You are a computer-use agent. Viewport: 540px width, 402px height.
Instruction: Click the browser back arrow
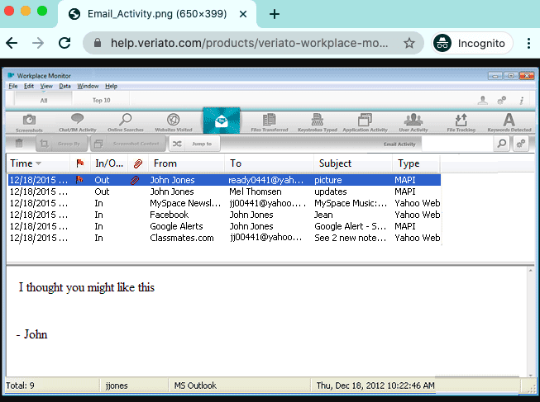(x=12, y=43)
